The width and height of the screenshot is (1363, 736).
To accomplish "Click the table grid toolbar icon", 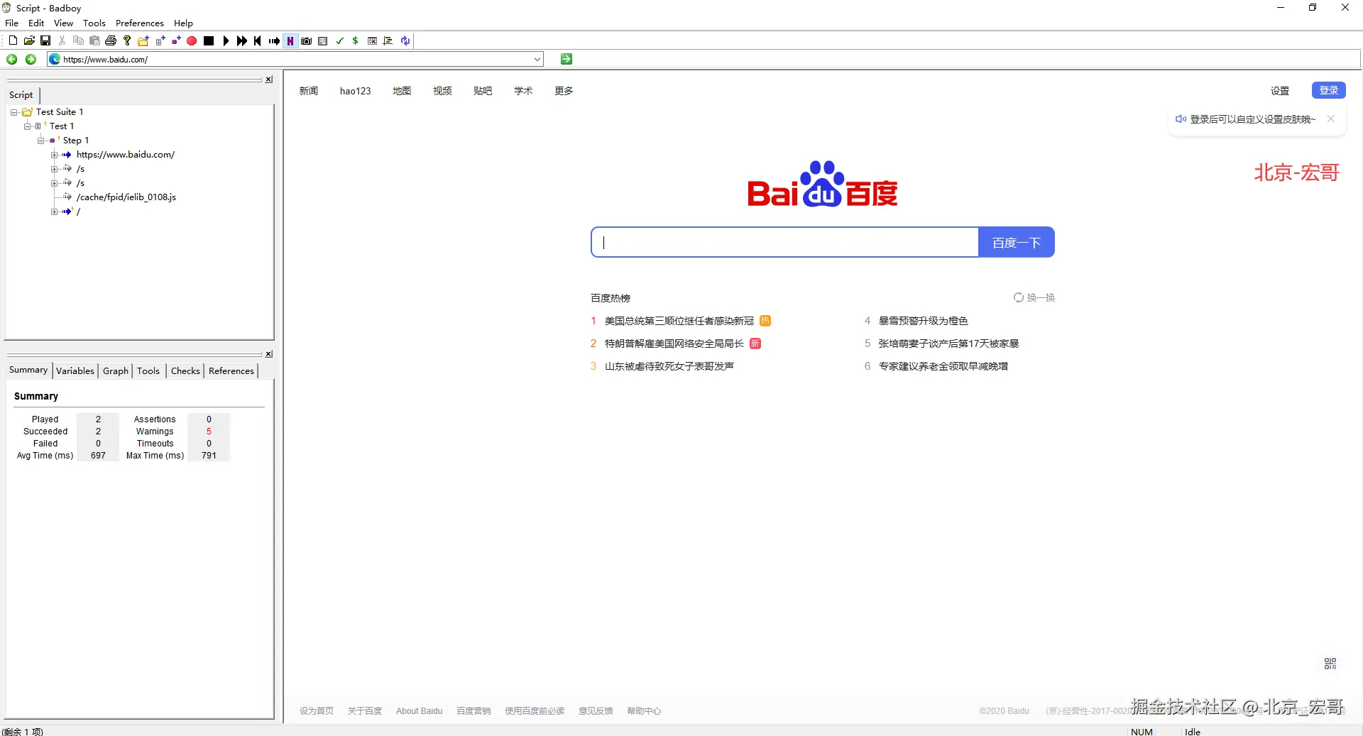I will pos(372,41).
